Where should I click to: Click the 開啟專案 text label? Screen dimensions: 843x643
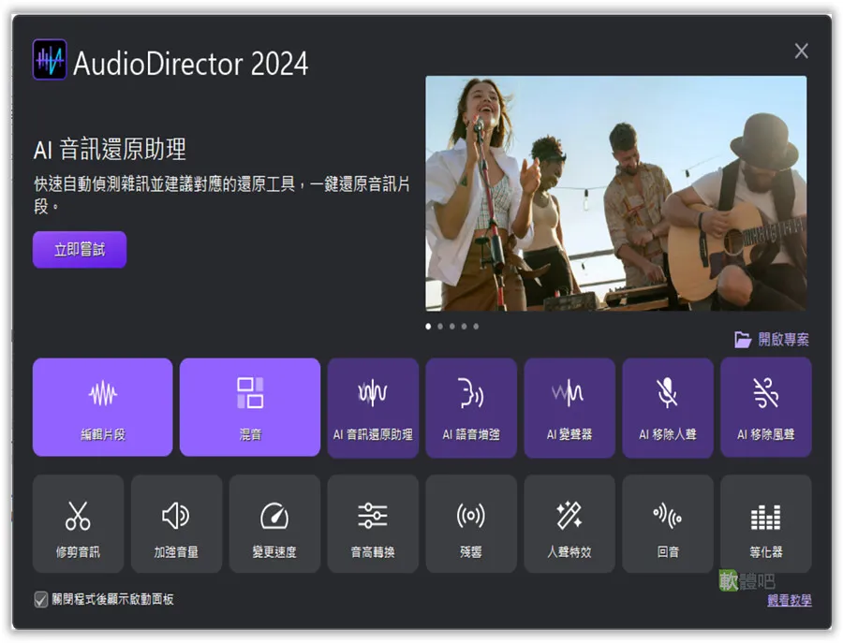click(x=783, y=340)
